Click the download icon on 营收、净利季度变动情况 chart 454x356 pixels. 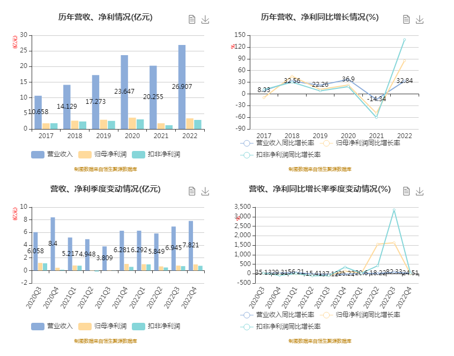(204, 191)
